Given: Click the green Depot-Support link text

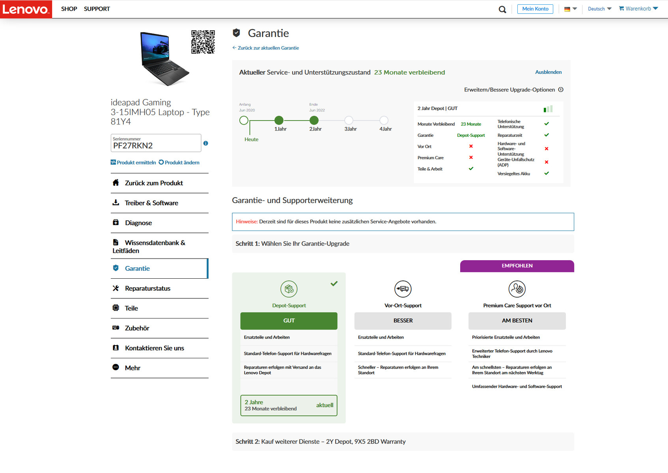Looking at the screenshot, I should click(x=289, y=305).
